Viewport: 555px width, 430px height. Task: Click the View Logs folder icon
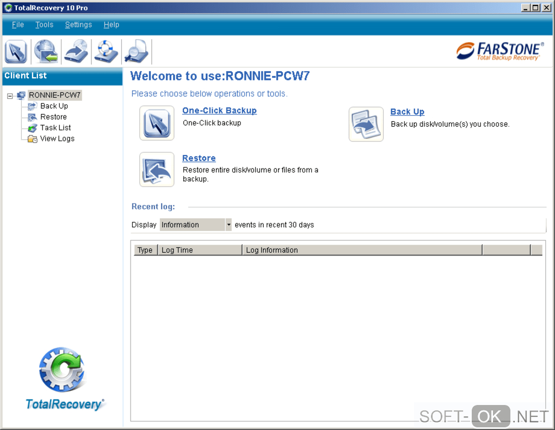pos(33,139)
